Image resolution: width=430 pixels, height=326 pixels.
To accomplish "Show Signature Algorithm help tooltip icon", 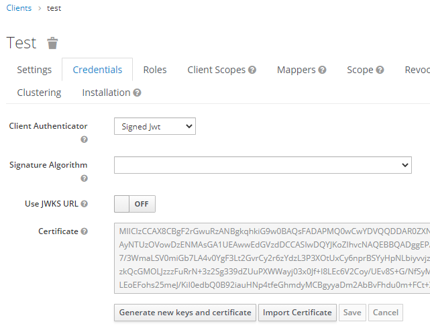I will pos(85,178).
